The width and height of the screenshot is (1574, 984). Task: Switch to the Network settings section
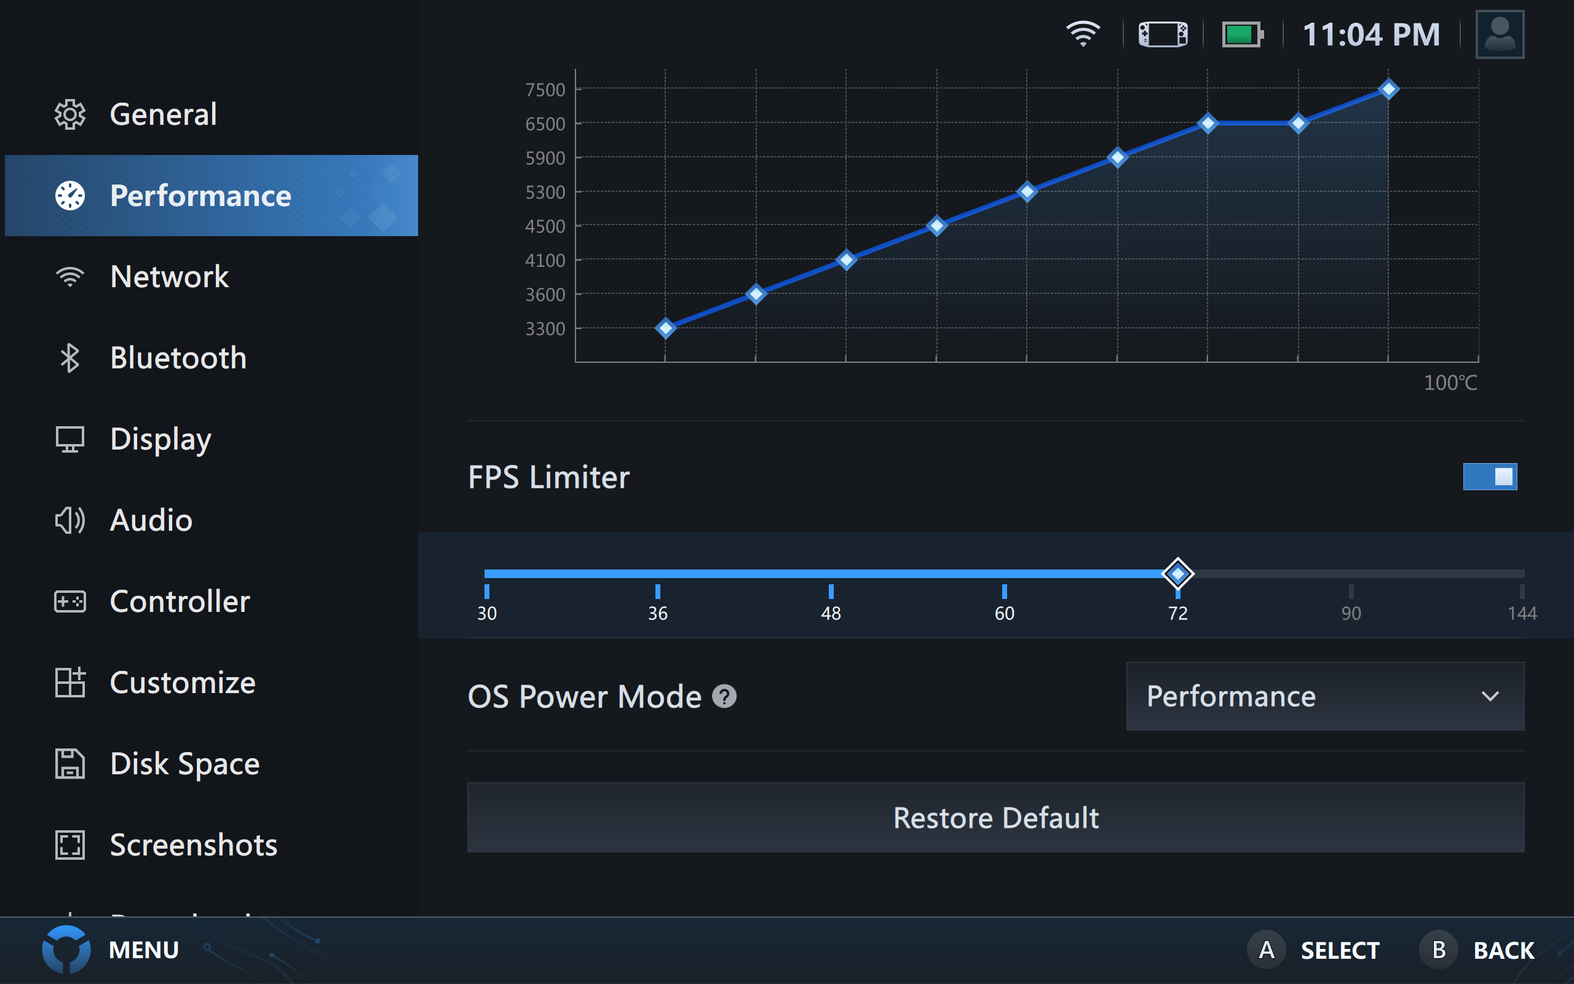pos(169,277)
